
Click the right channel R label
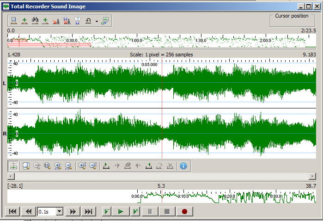[5, 134]
